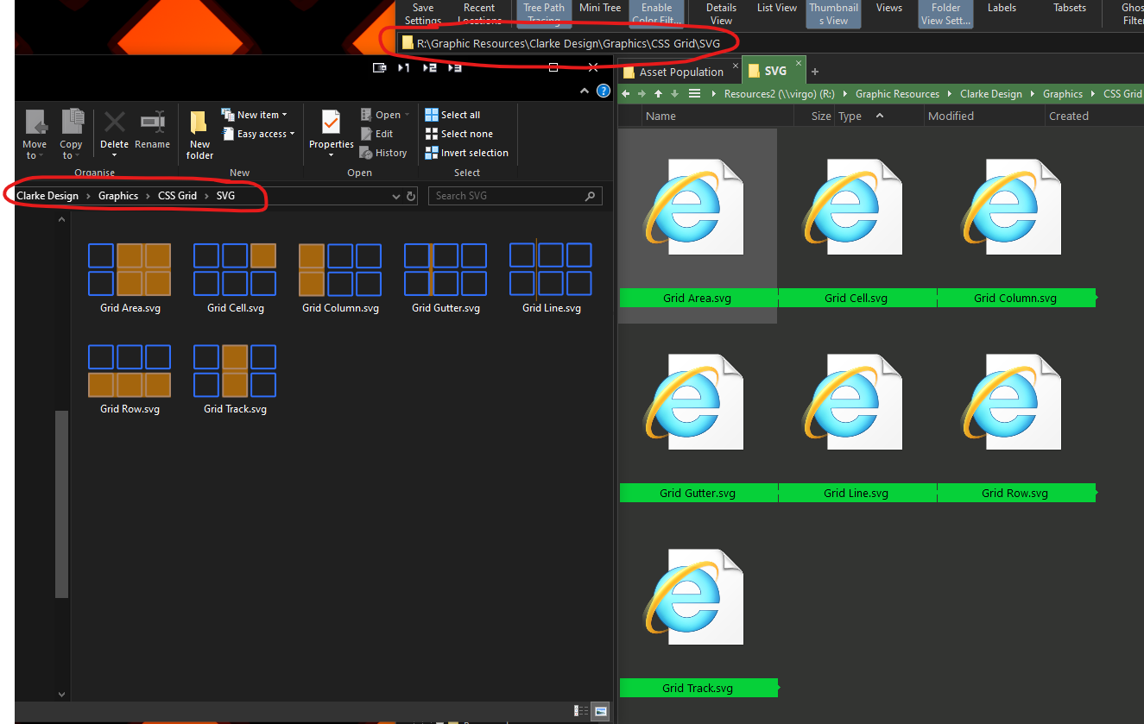This screenshot has width=1144, height=724.
Task: Refresh the Explorer address bar location
Action: [x=411, y=196]
